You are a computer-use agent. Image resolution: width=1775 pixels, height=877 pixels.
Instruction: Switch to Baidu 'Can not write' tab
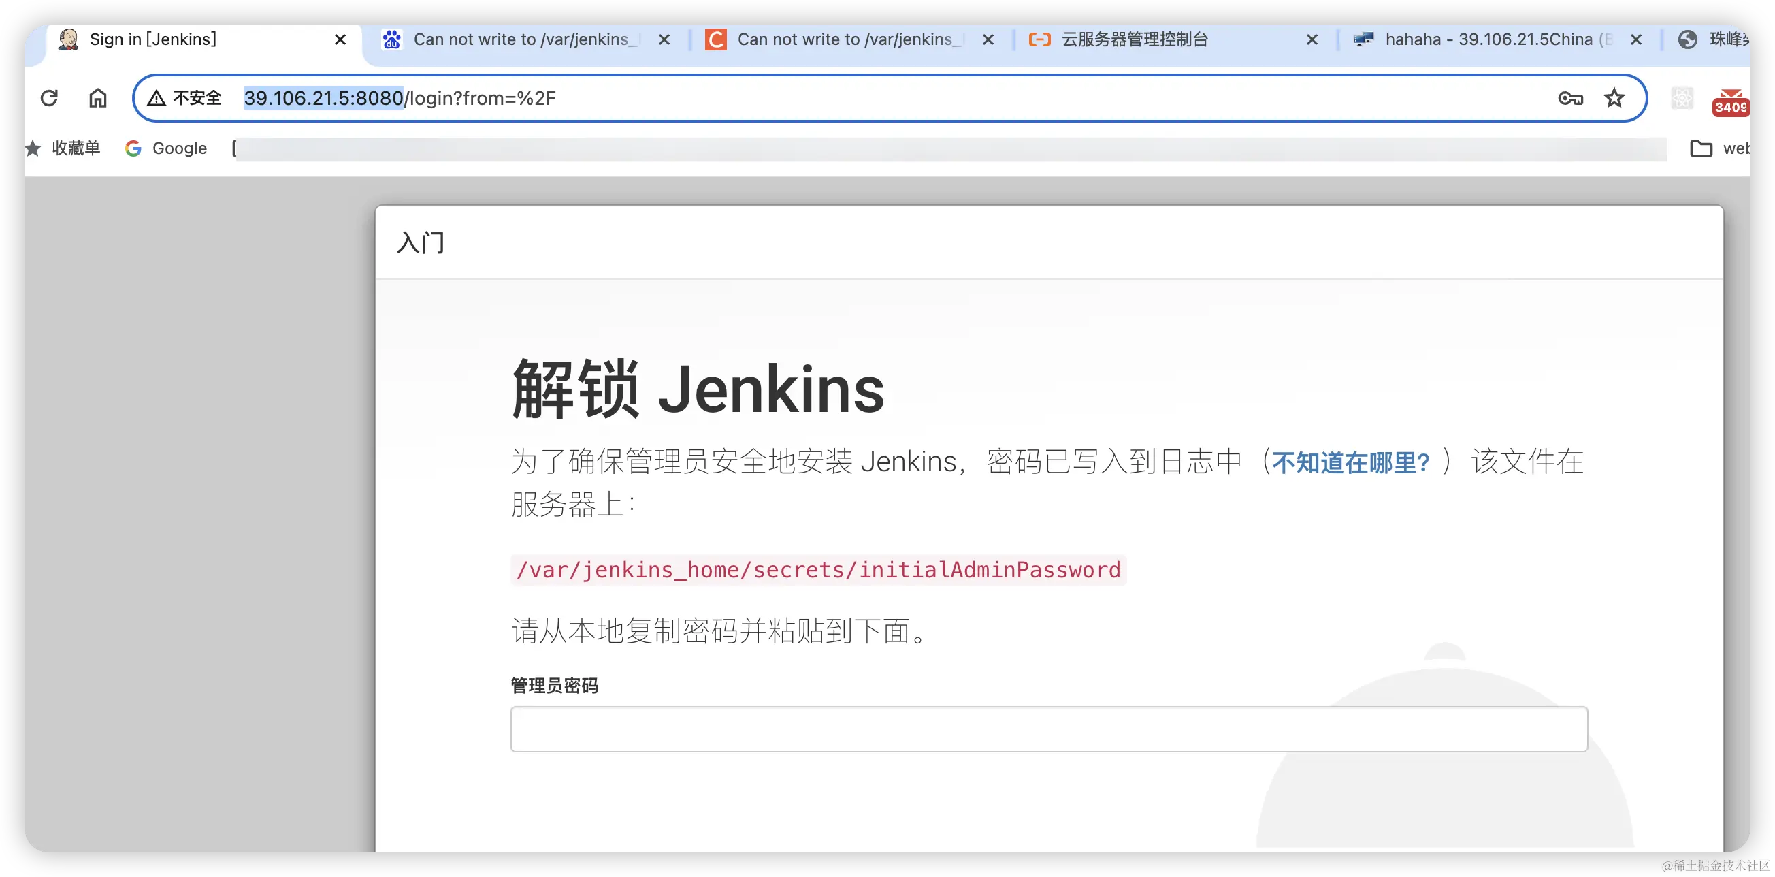point(520,39)
